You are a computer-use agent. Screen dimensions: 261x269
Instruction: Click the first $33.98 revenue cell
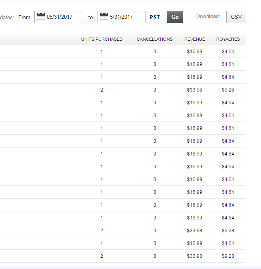pyautogui.click(x=195, y=90)
